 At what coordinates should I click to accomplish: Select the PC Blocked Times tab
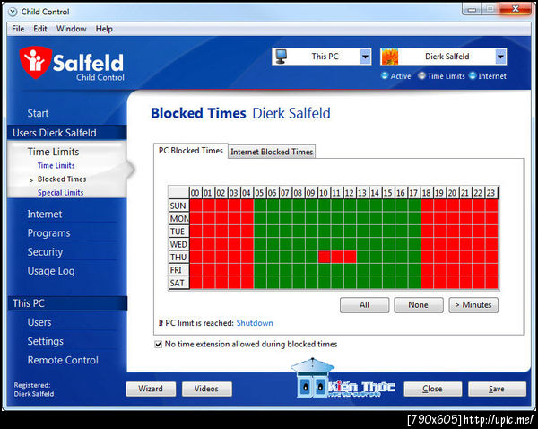tap(190, 151)
